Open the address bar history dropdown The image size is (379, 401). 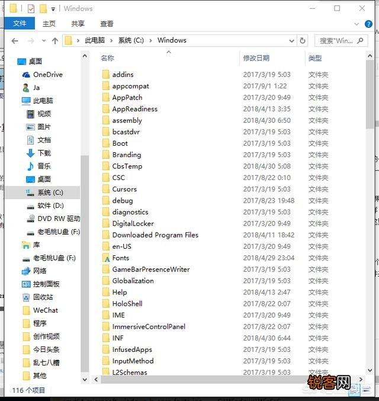[x=291, y=41]
